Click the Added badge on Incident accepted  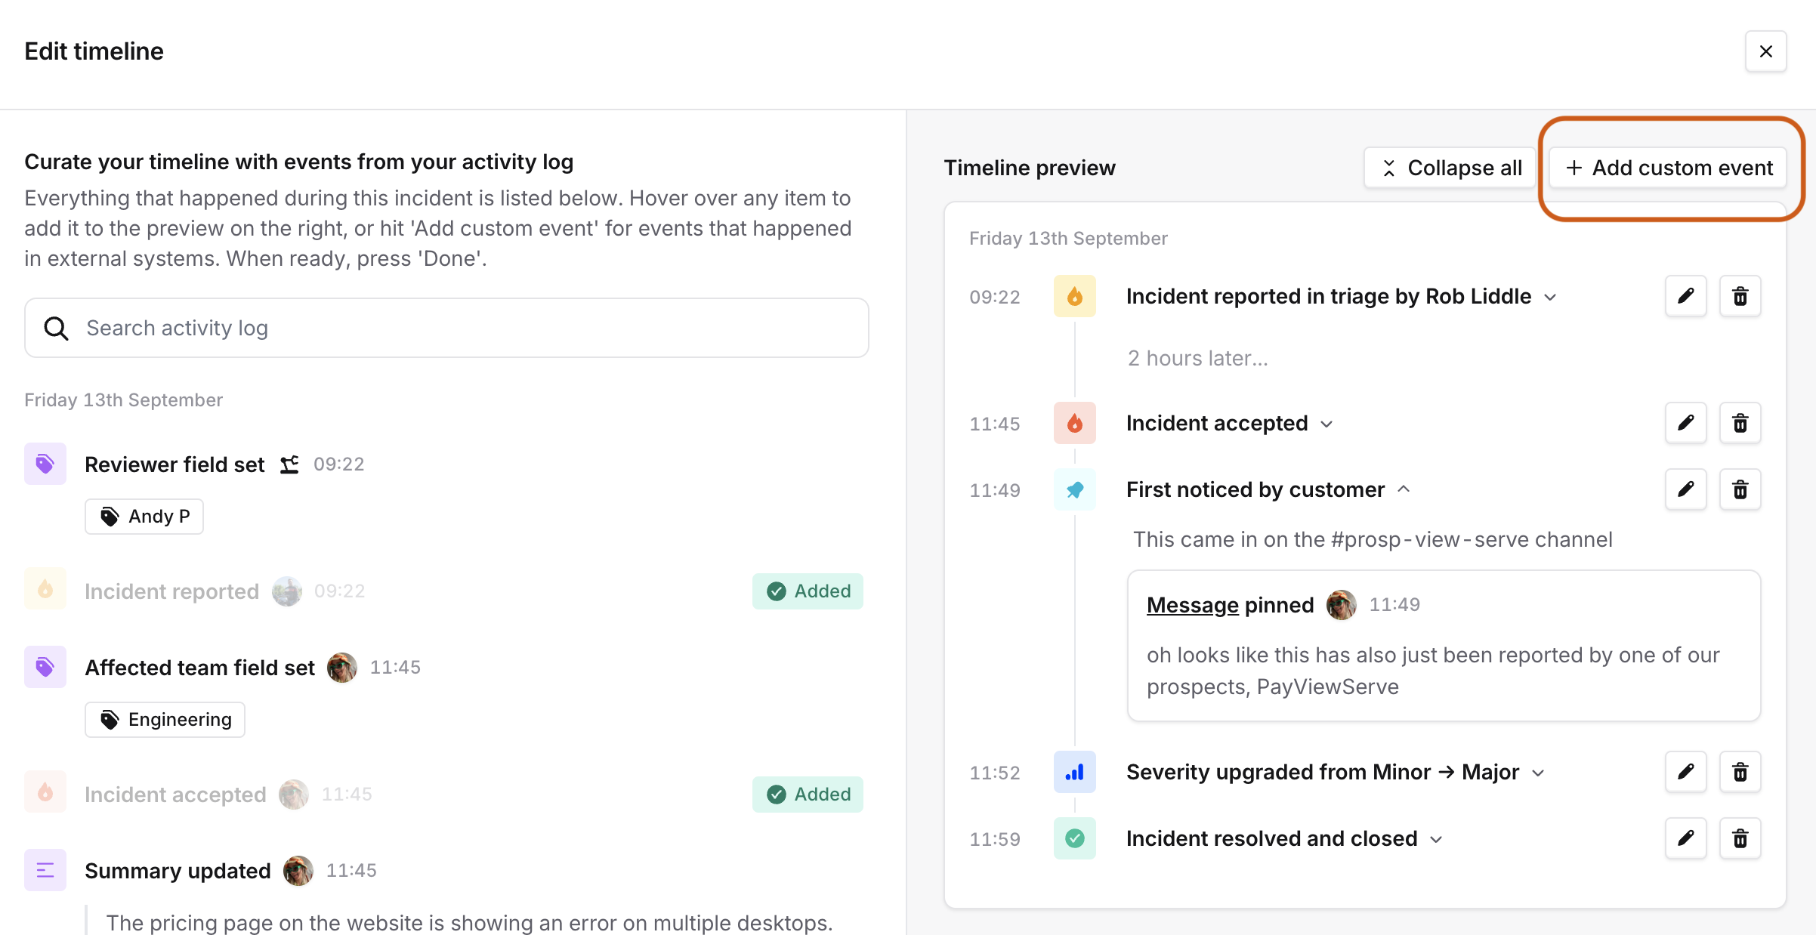pos(808,794)
